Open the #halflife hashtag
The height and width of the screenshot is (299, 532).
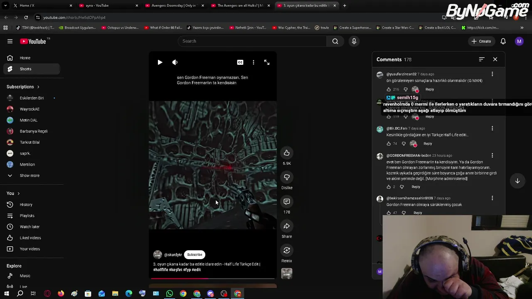pyautogui.click(x=160, y=270)
